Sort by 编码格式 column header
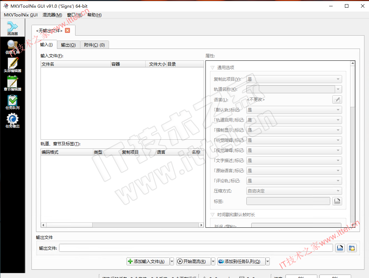The width and height of the screenshot is (369, 278). pos(67,152)
